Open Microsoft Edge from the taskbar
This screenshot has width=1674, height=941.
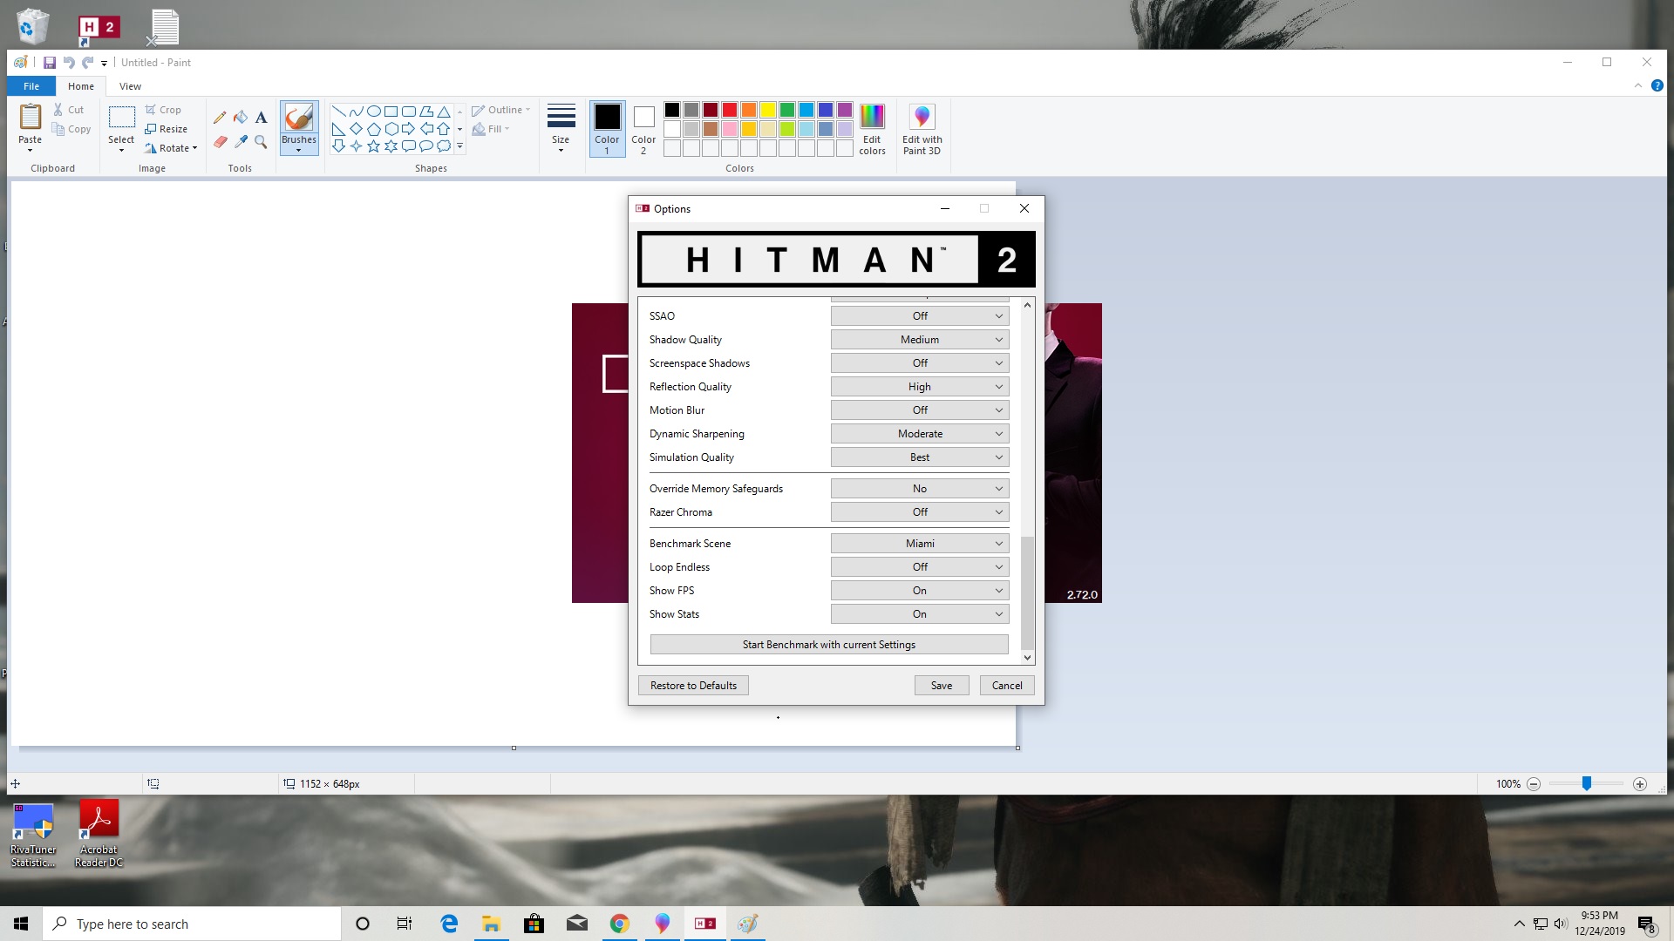point(449,924)
